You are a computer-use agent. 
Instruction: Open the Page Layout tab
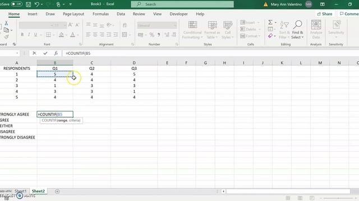[x=73, y=14]
